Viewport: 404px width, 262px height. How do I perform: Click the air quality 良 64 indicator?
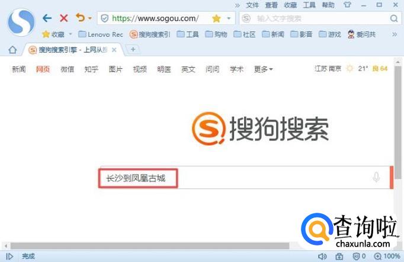pos(380,69)
